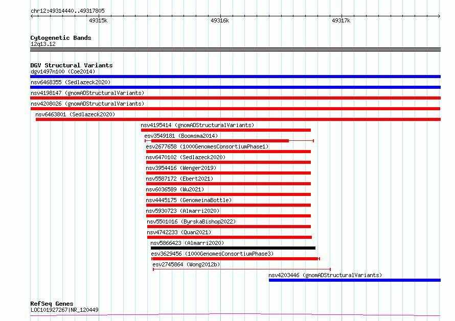Open nsv6036589 (Wu2021) variant label
The image size is (455, 321).
coord(175,189)
